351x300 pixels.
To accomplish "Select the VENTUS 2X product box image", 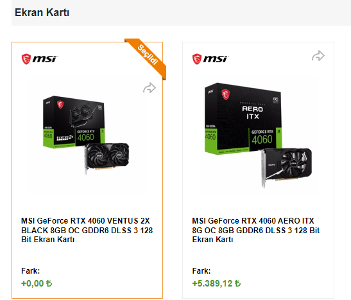I will point(74,122).
